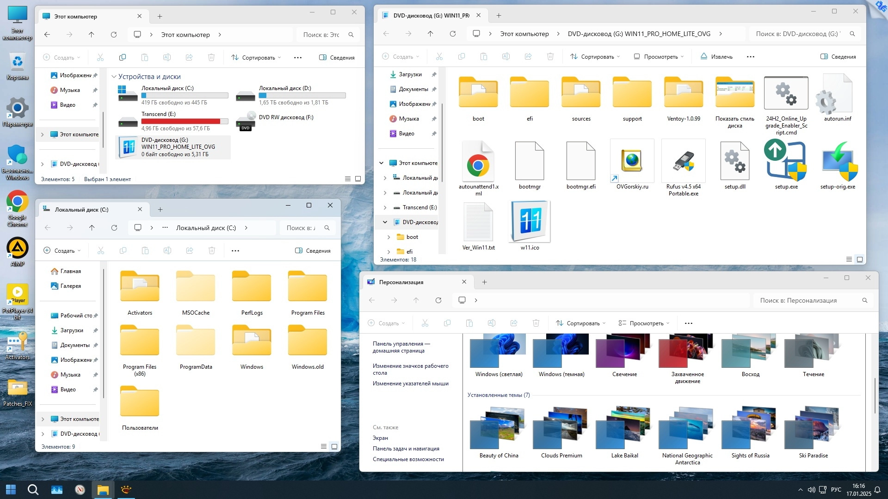Open the mouse pointers change link
This screenshot has height=499, width=888.
coord(410,383)
